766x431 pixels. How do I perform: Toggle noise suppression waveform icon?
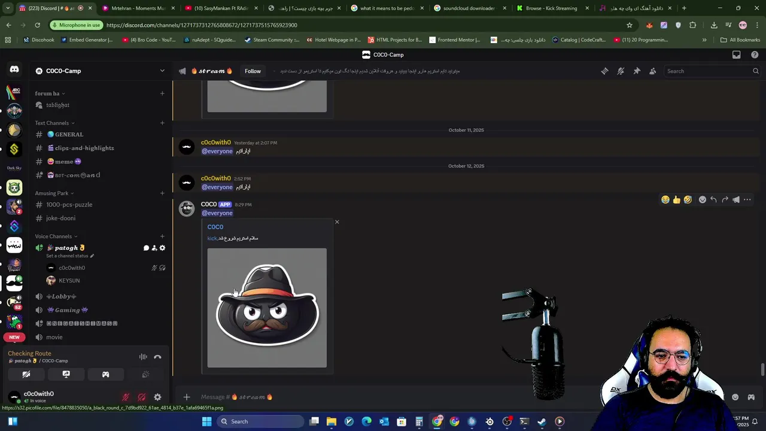tap(143, 357)
